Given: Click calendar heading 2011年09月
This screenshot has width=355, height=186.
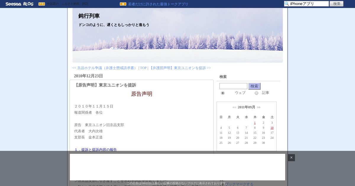Looking at the screenshot, I should click(246, 107).
